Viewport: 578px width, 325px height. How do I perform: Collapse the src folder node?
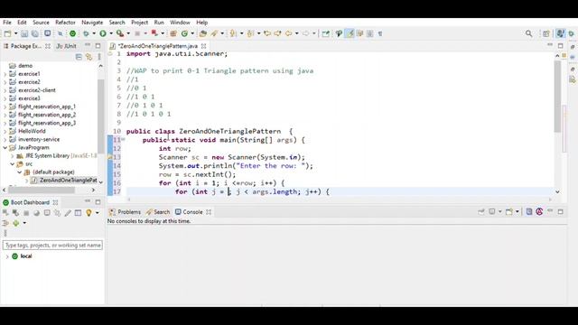[x=12, y=164]
